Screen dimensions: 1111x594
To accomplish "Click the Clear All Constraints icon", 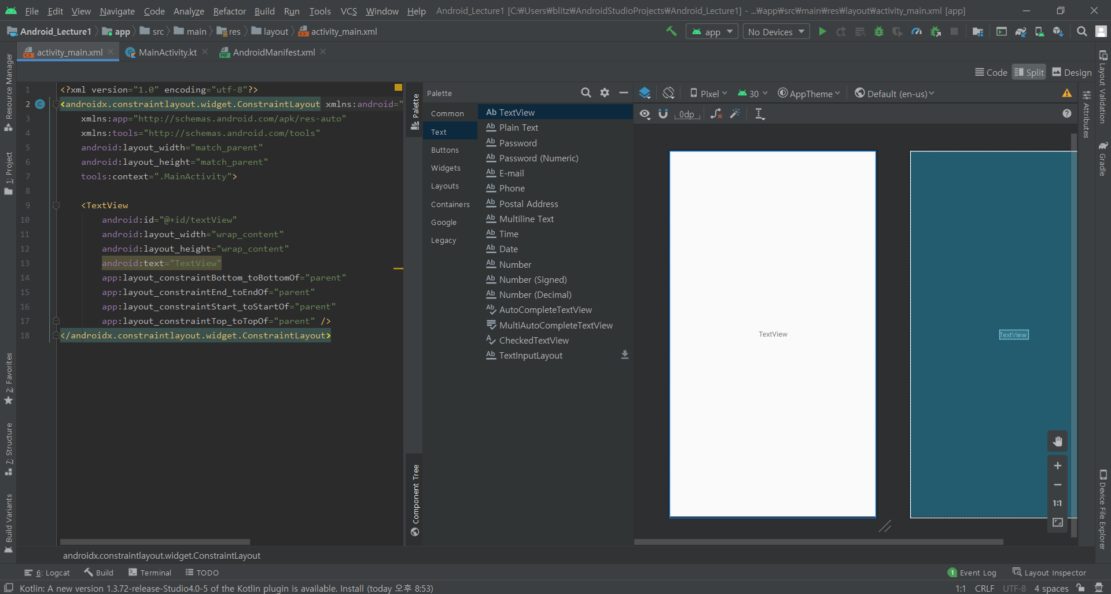I will 716,114.
